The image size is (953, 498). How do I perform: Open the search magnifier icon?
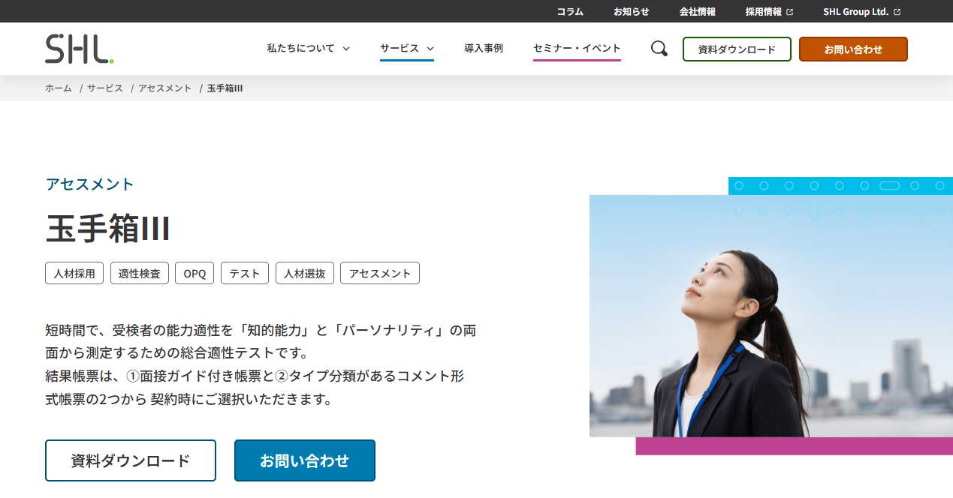659,49
